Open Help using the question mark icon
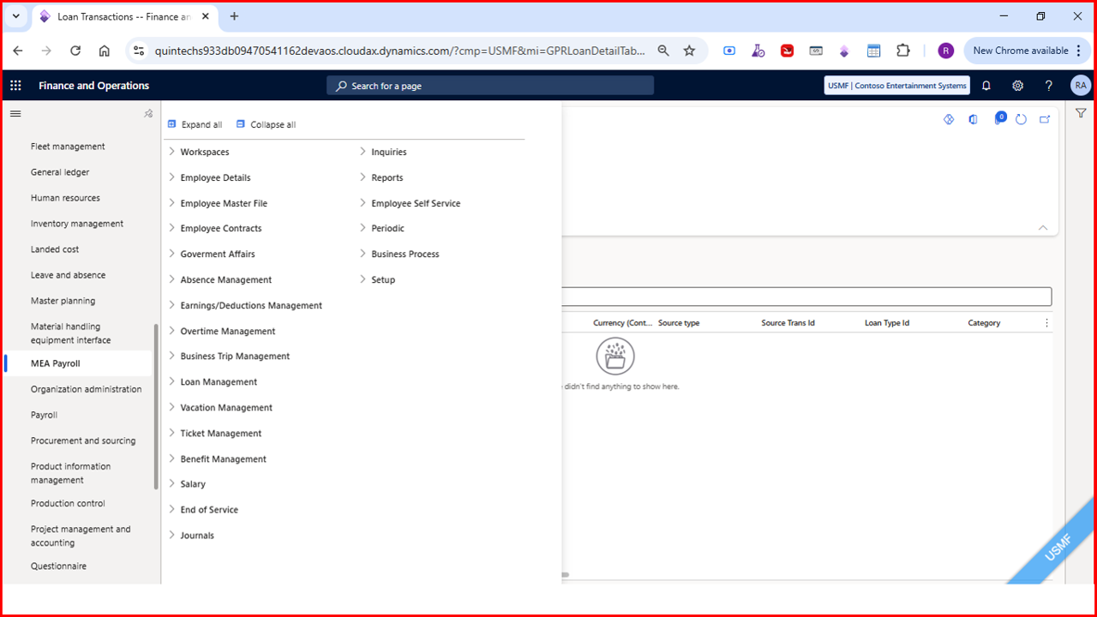Viewport: 1097px width, 617px height. click(x=1047, y=85)
